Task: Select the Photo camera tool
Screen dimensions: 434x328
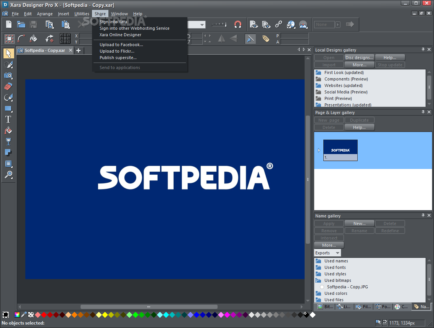Action: 8,75
